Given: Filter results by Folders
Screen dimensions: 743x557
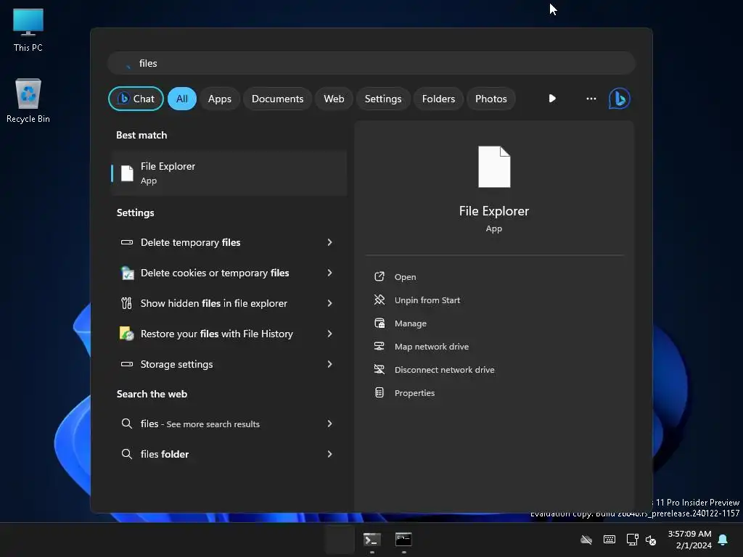Looking at the screenshot, I should pos(438,99).
